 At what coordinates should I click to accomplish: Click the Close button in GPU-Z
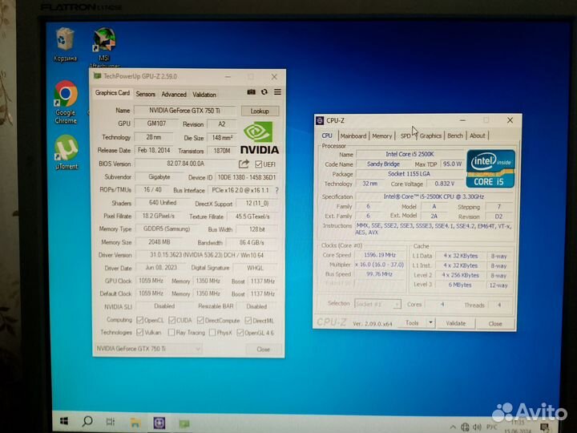pos(264,349)
